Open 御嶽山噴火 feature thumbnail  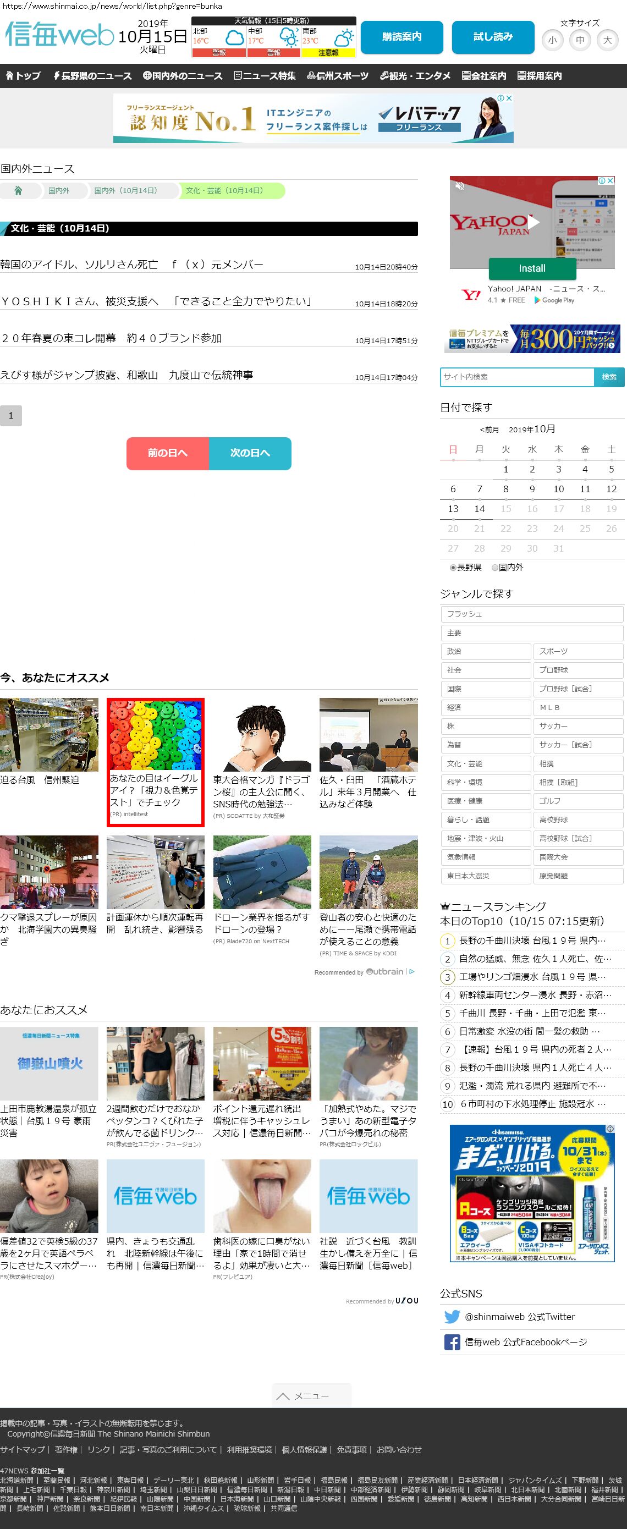coord(49,1063)
